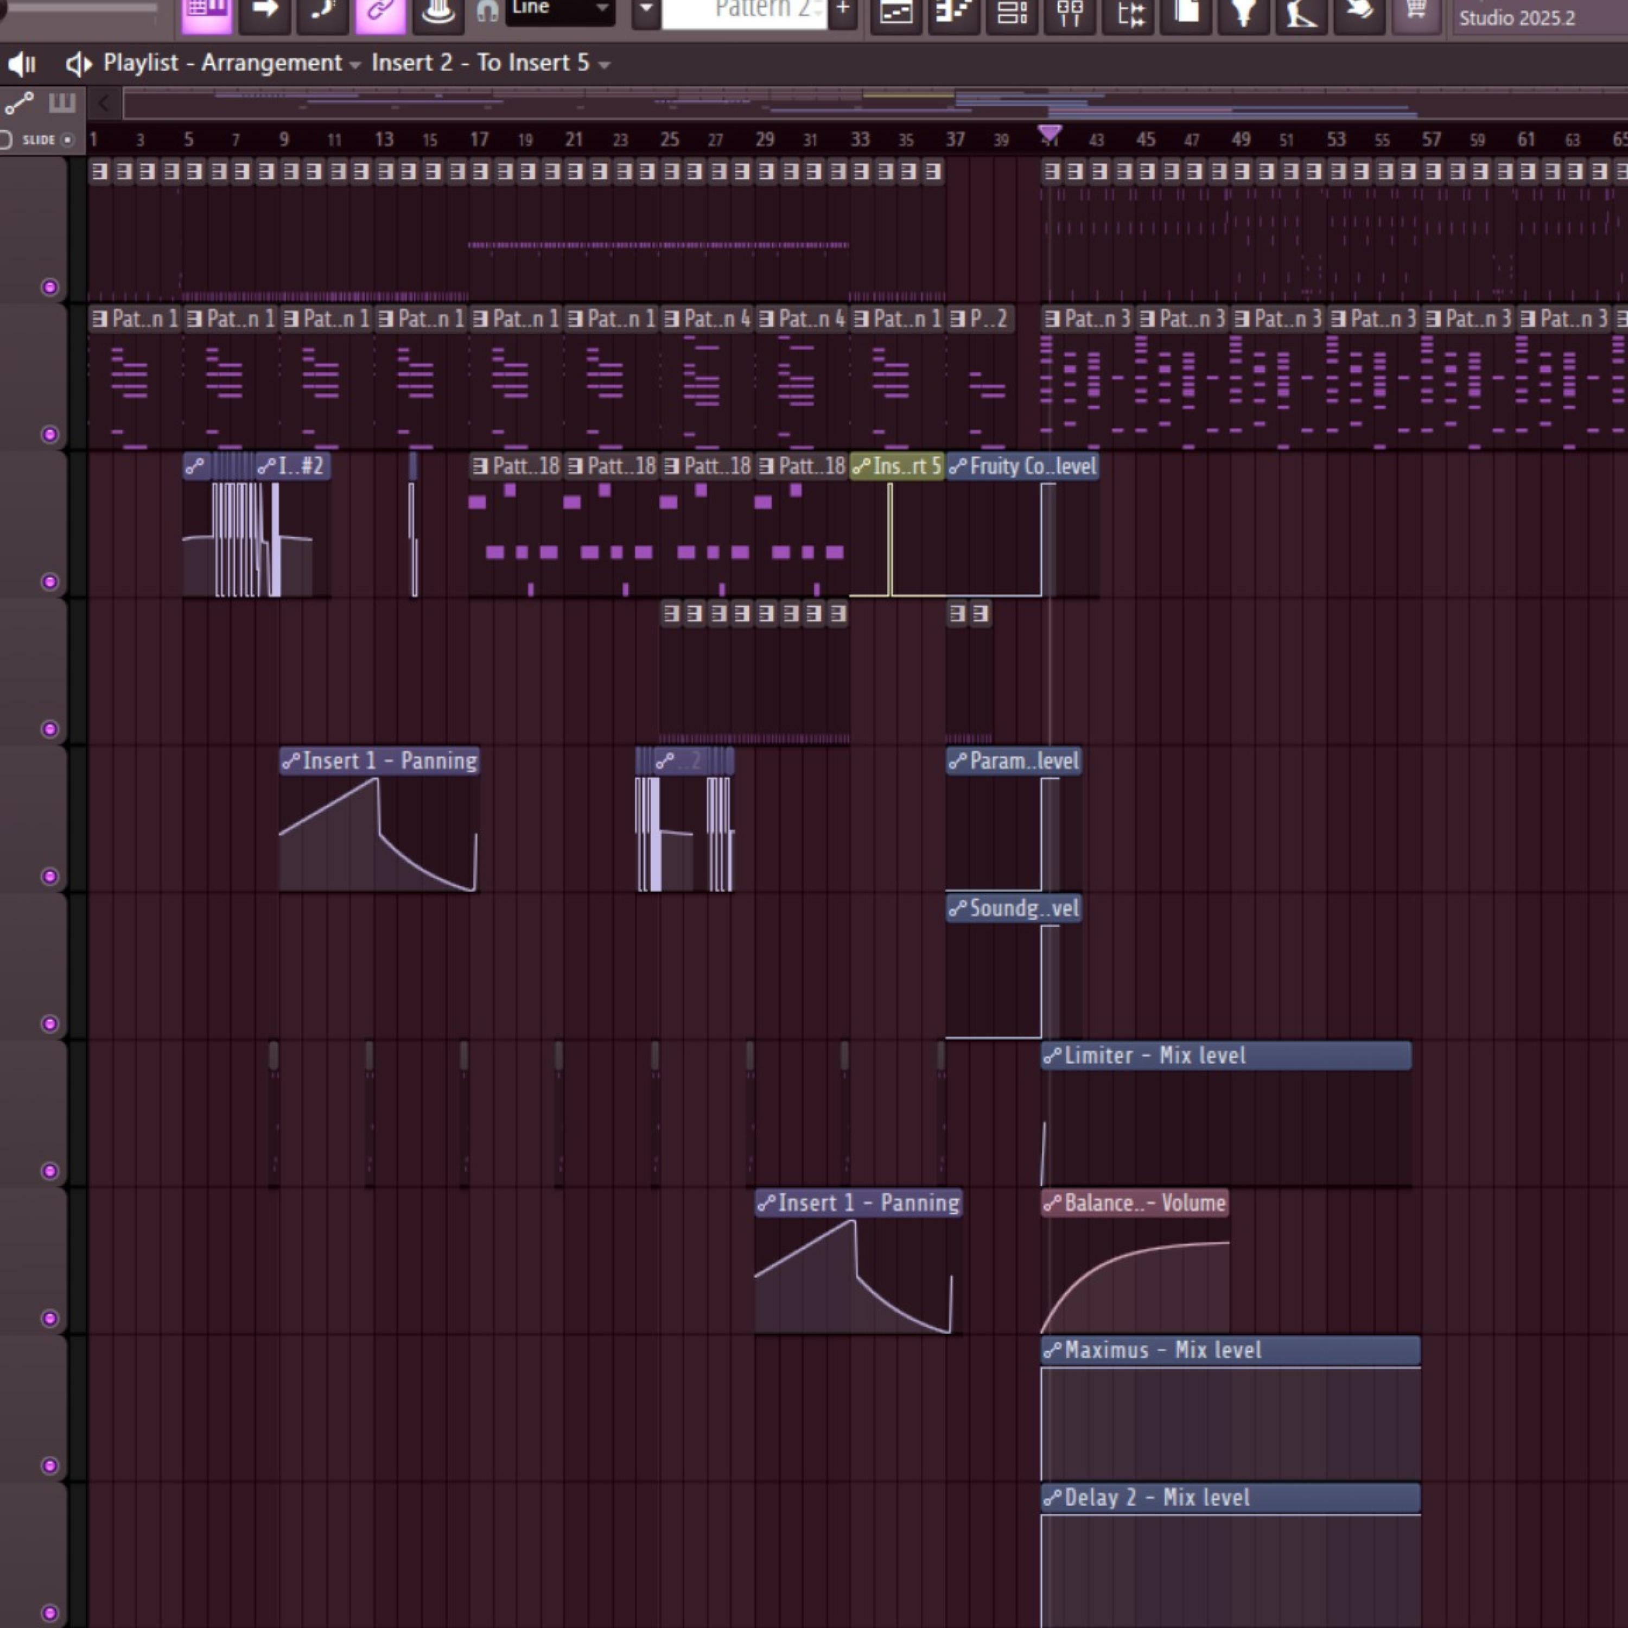Mute the Limiter Mix level track
The height and width of the screenshot is (1628, 1628).
50,1171
